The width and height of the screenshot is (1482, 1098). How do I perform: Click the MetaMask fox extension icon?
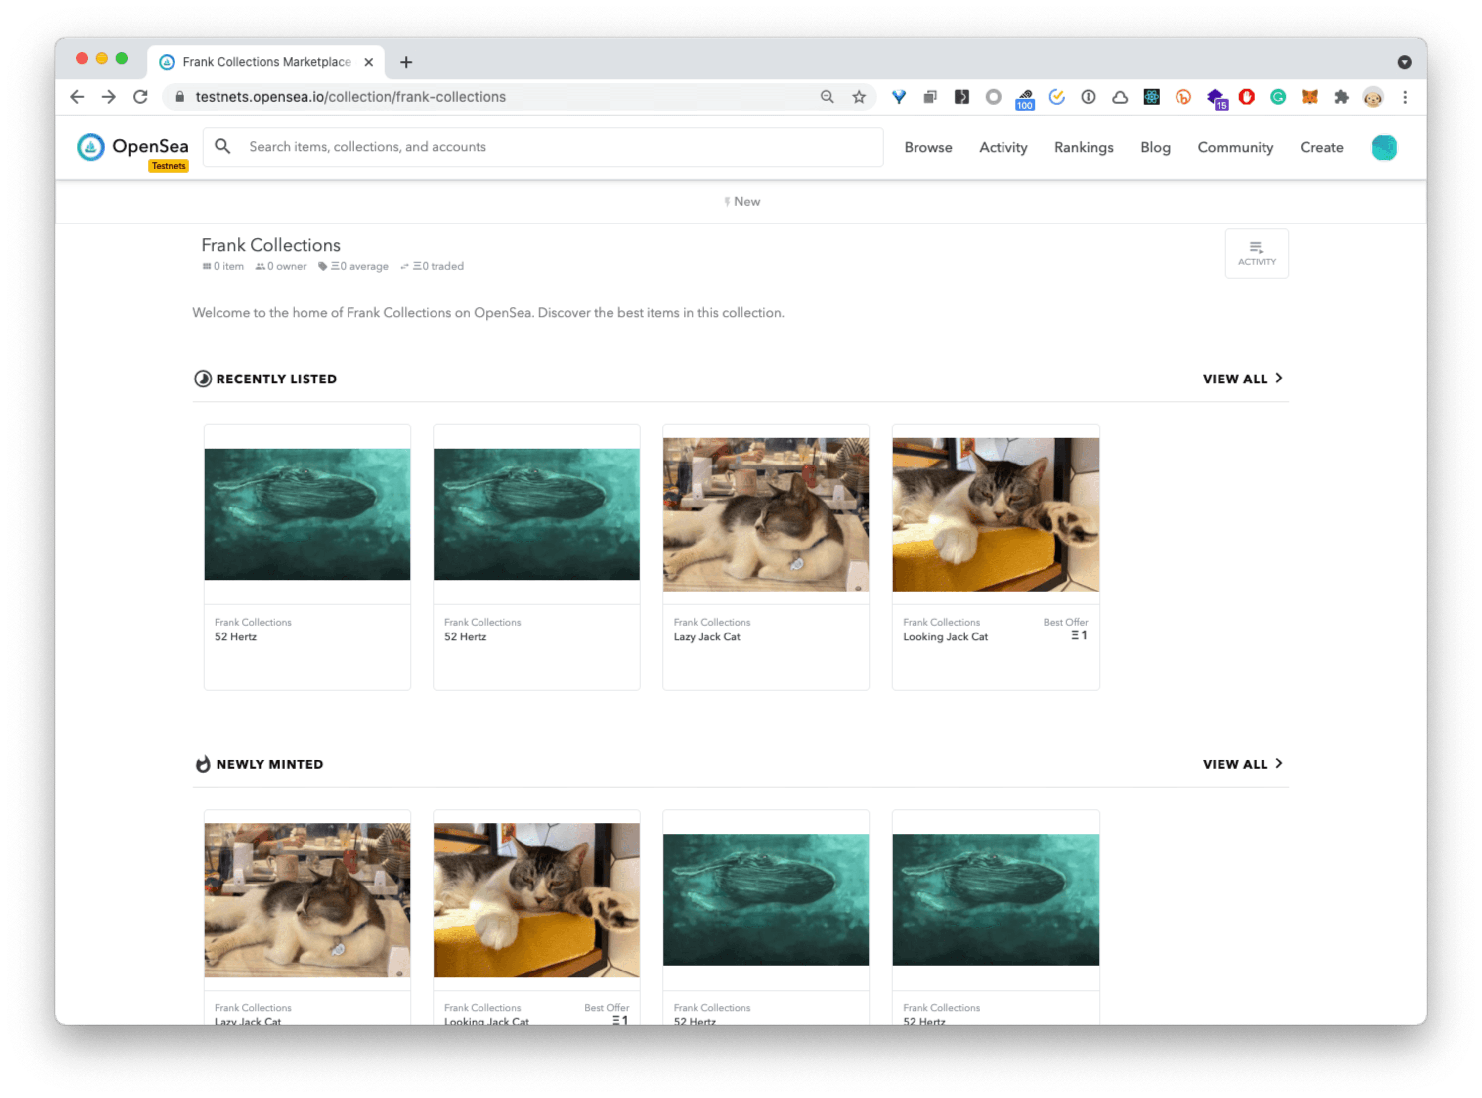(x=1309, y=97)
